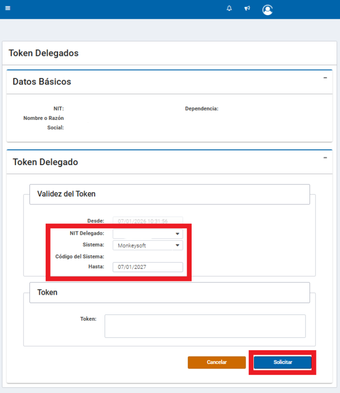The height and width of the screenshot is (393, 340).
Task: Collapse the Token Delegado panel
Action: coord(325,158)
